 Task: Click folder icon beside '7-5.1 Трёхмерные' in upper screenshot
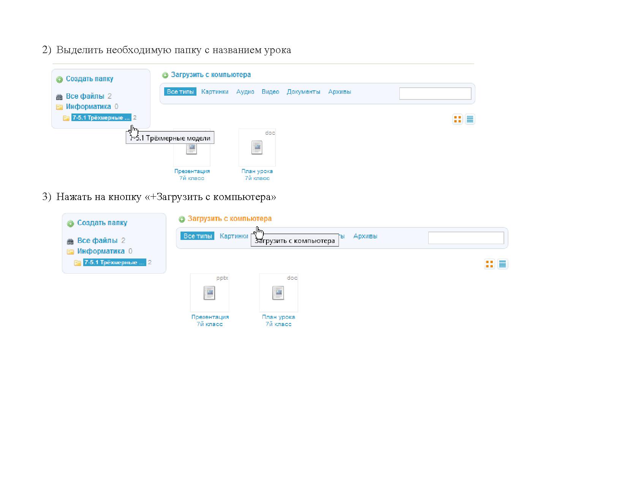66,118
